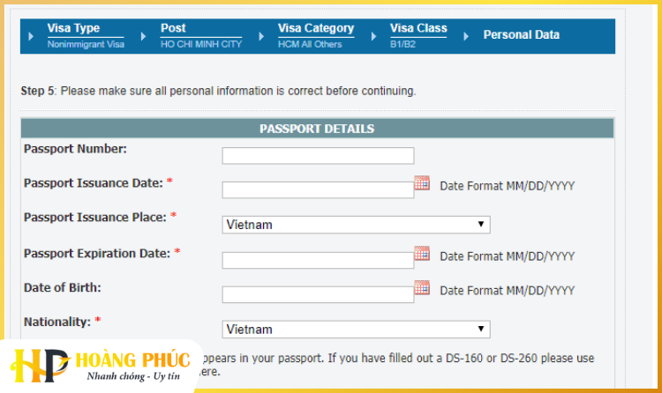
Task: Click the Passport Number label
Action: pyautogui.click(x=75, y=148)
